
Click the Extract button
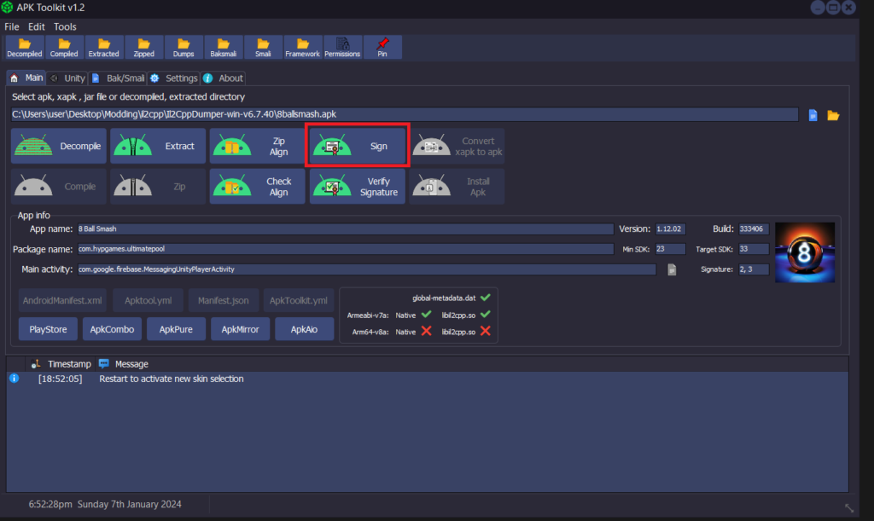(x=158, y=146)
